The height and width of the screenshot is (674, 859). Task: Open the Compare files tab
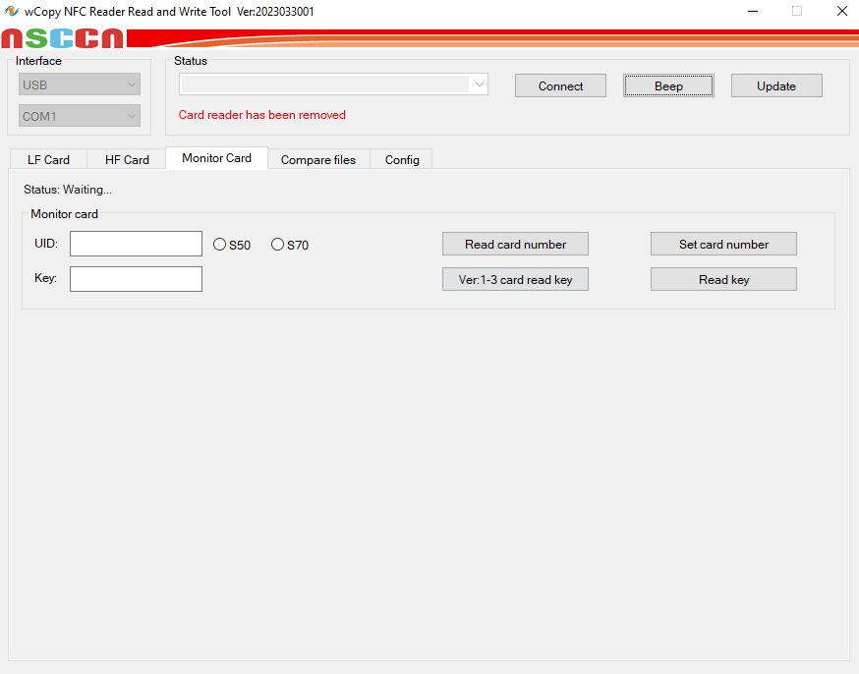tap(317, 159)
